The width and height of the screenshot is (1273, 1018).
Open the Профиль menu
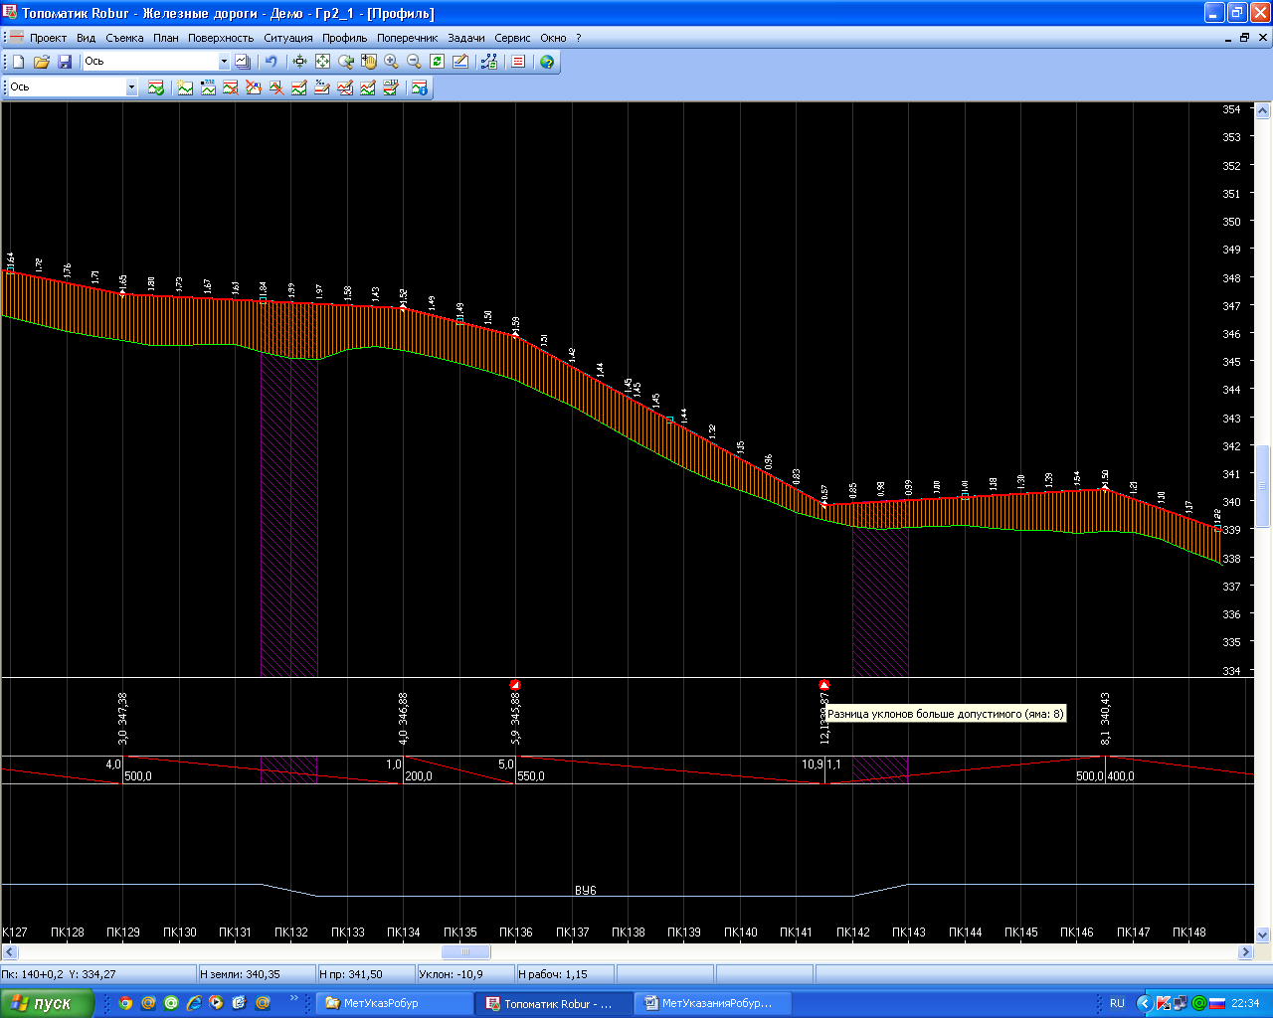[345, 38]
